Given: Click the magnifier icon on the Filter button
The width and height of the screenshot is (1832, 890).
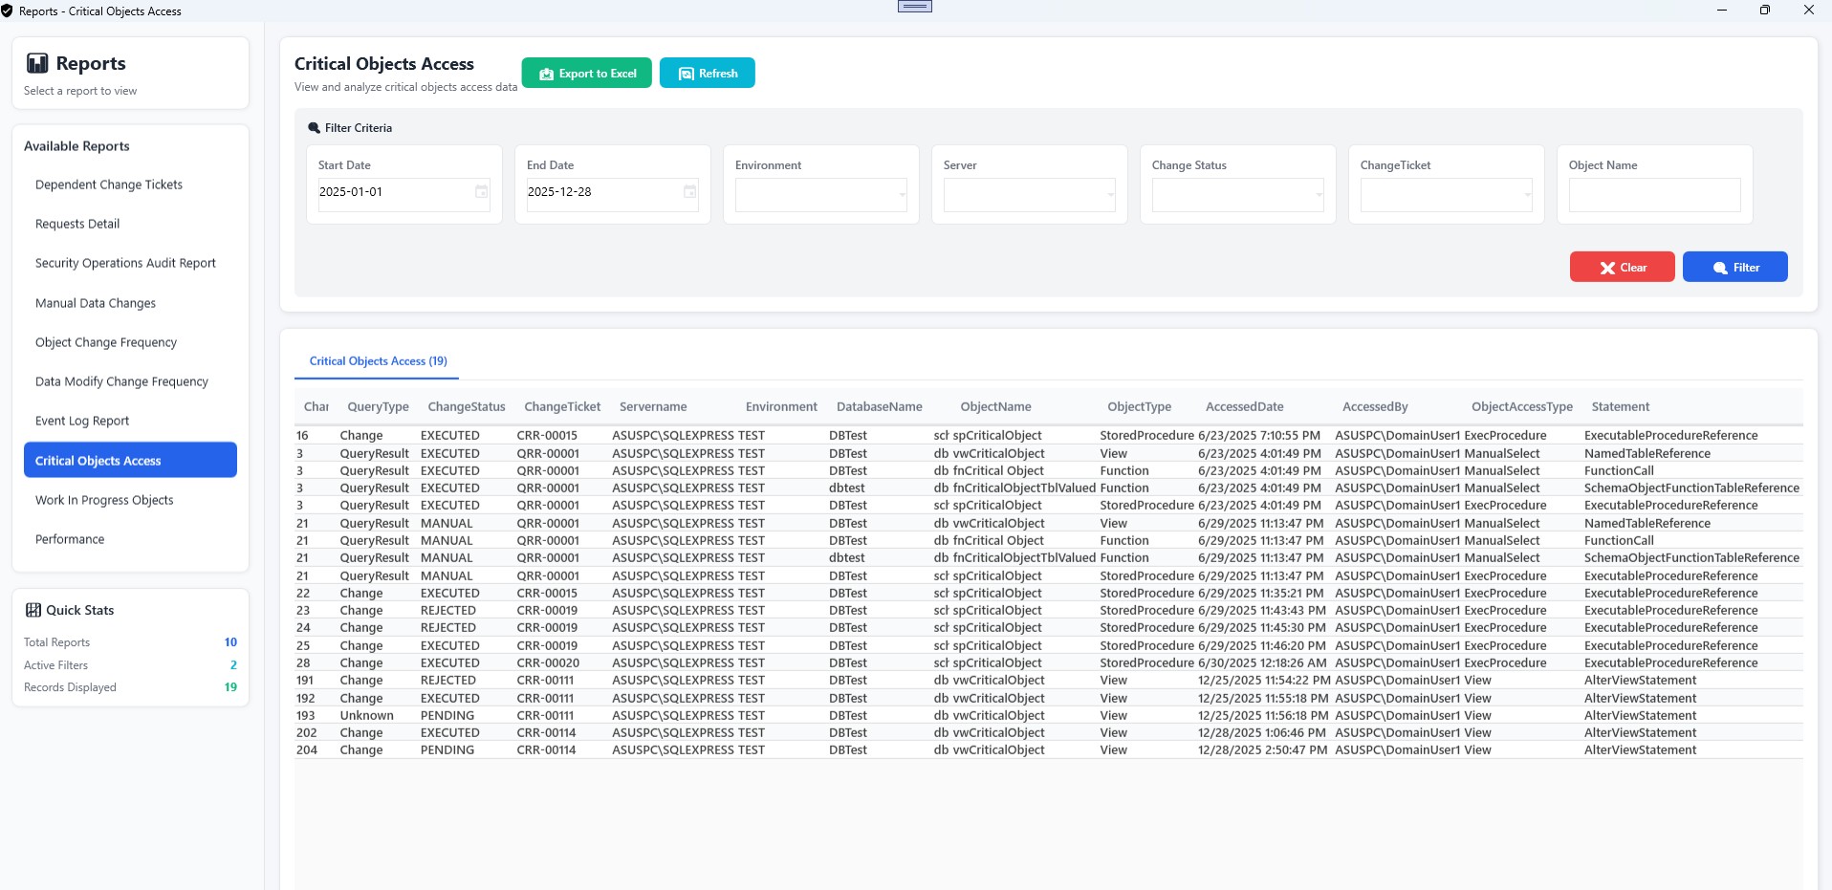Looking at the screenshot, I should (1718, 267).
